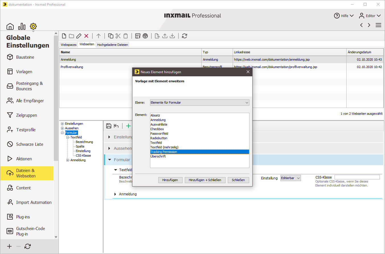Click the plus icon at sidebar bottom
Viewport: 385px width, 254px height.
(9, 247)
